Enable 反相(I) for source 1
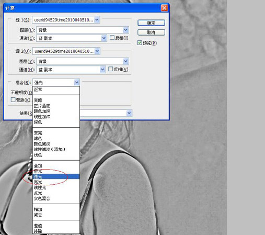 (x=112, y=38)
